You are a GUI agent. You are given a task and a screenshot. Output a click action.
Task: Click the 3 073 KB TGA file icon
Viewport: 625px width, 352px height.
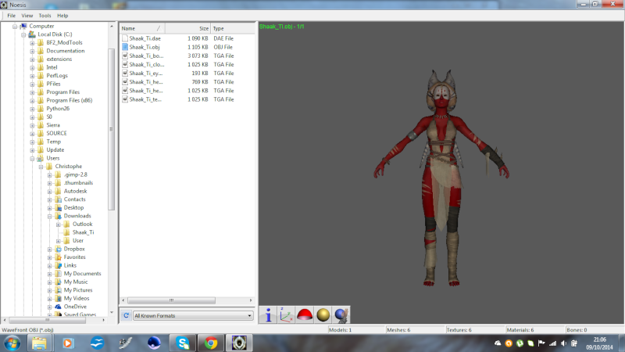pos(125,56)
